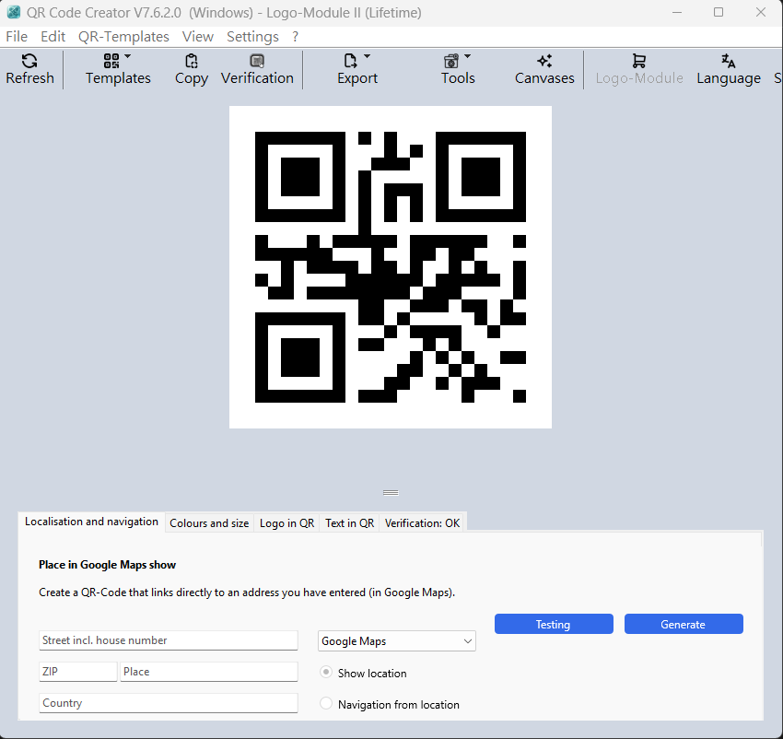Open the ? help menu

click(295, 37)
